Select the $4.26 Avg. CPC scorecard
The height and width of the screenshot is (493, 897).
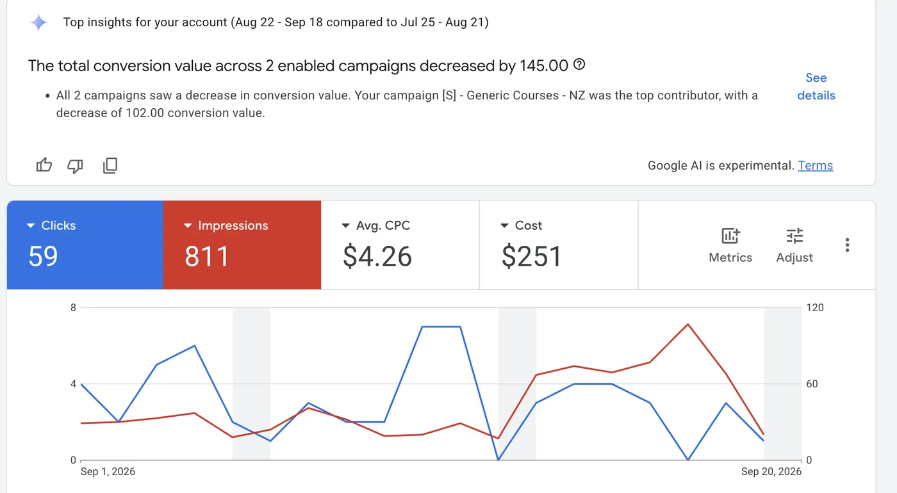coord(400,245)
